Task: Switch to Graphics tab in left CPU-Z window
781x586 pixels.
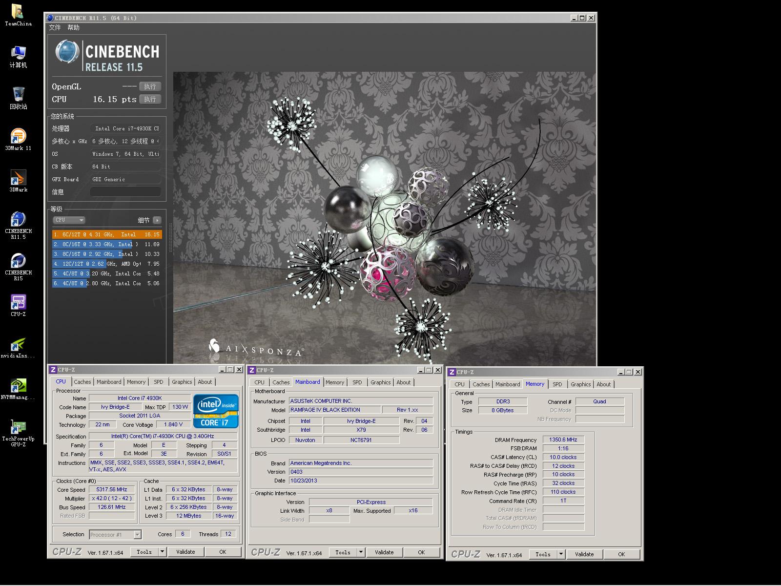Action: (182, 382)
